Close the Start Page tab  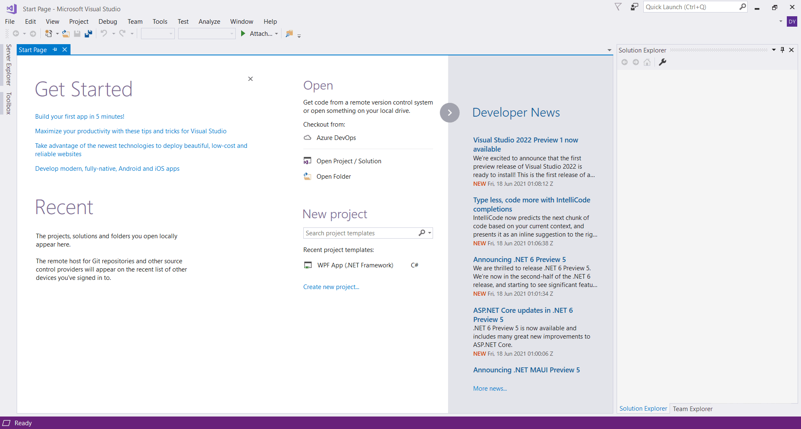pyautogui.click(x=65, y=50)
